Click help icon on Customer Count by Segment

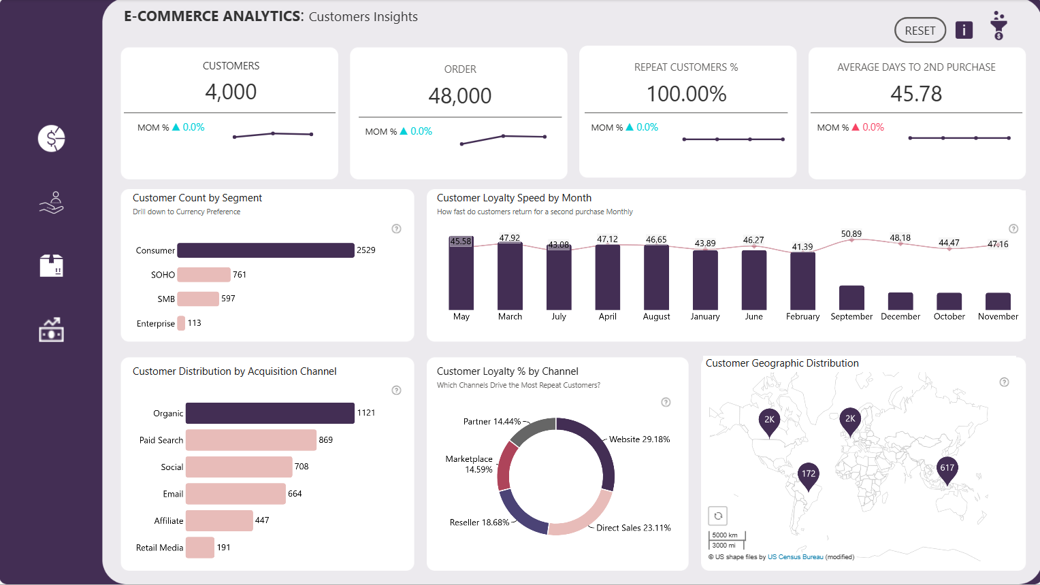(x=397, y=229)
